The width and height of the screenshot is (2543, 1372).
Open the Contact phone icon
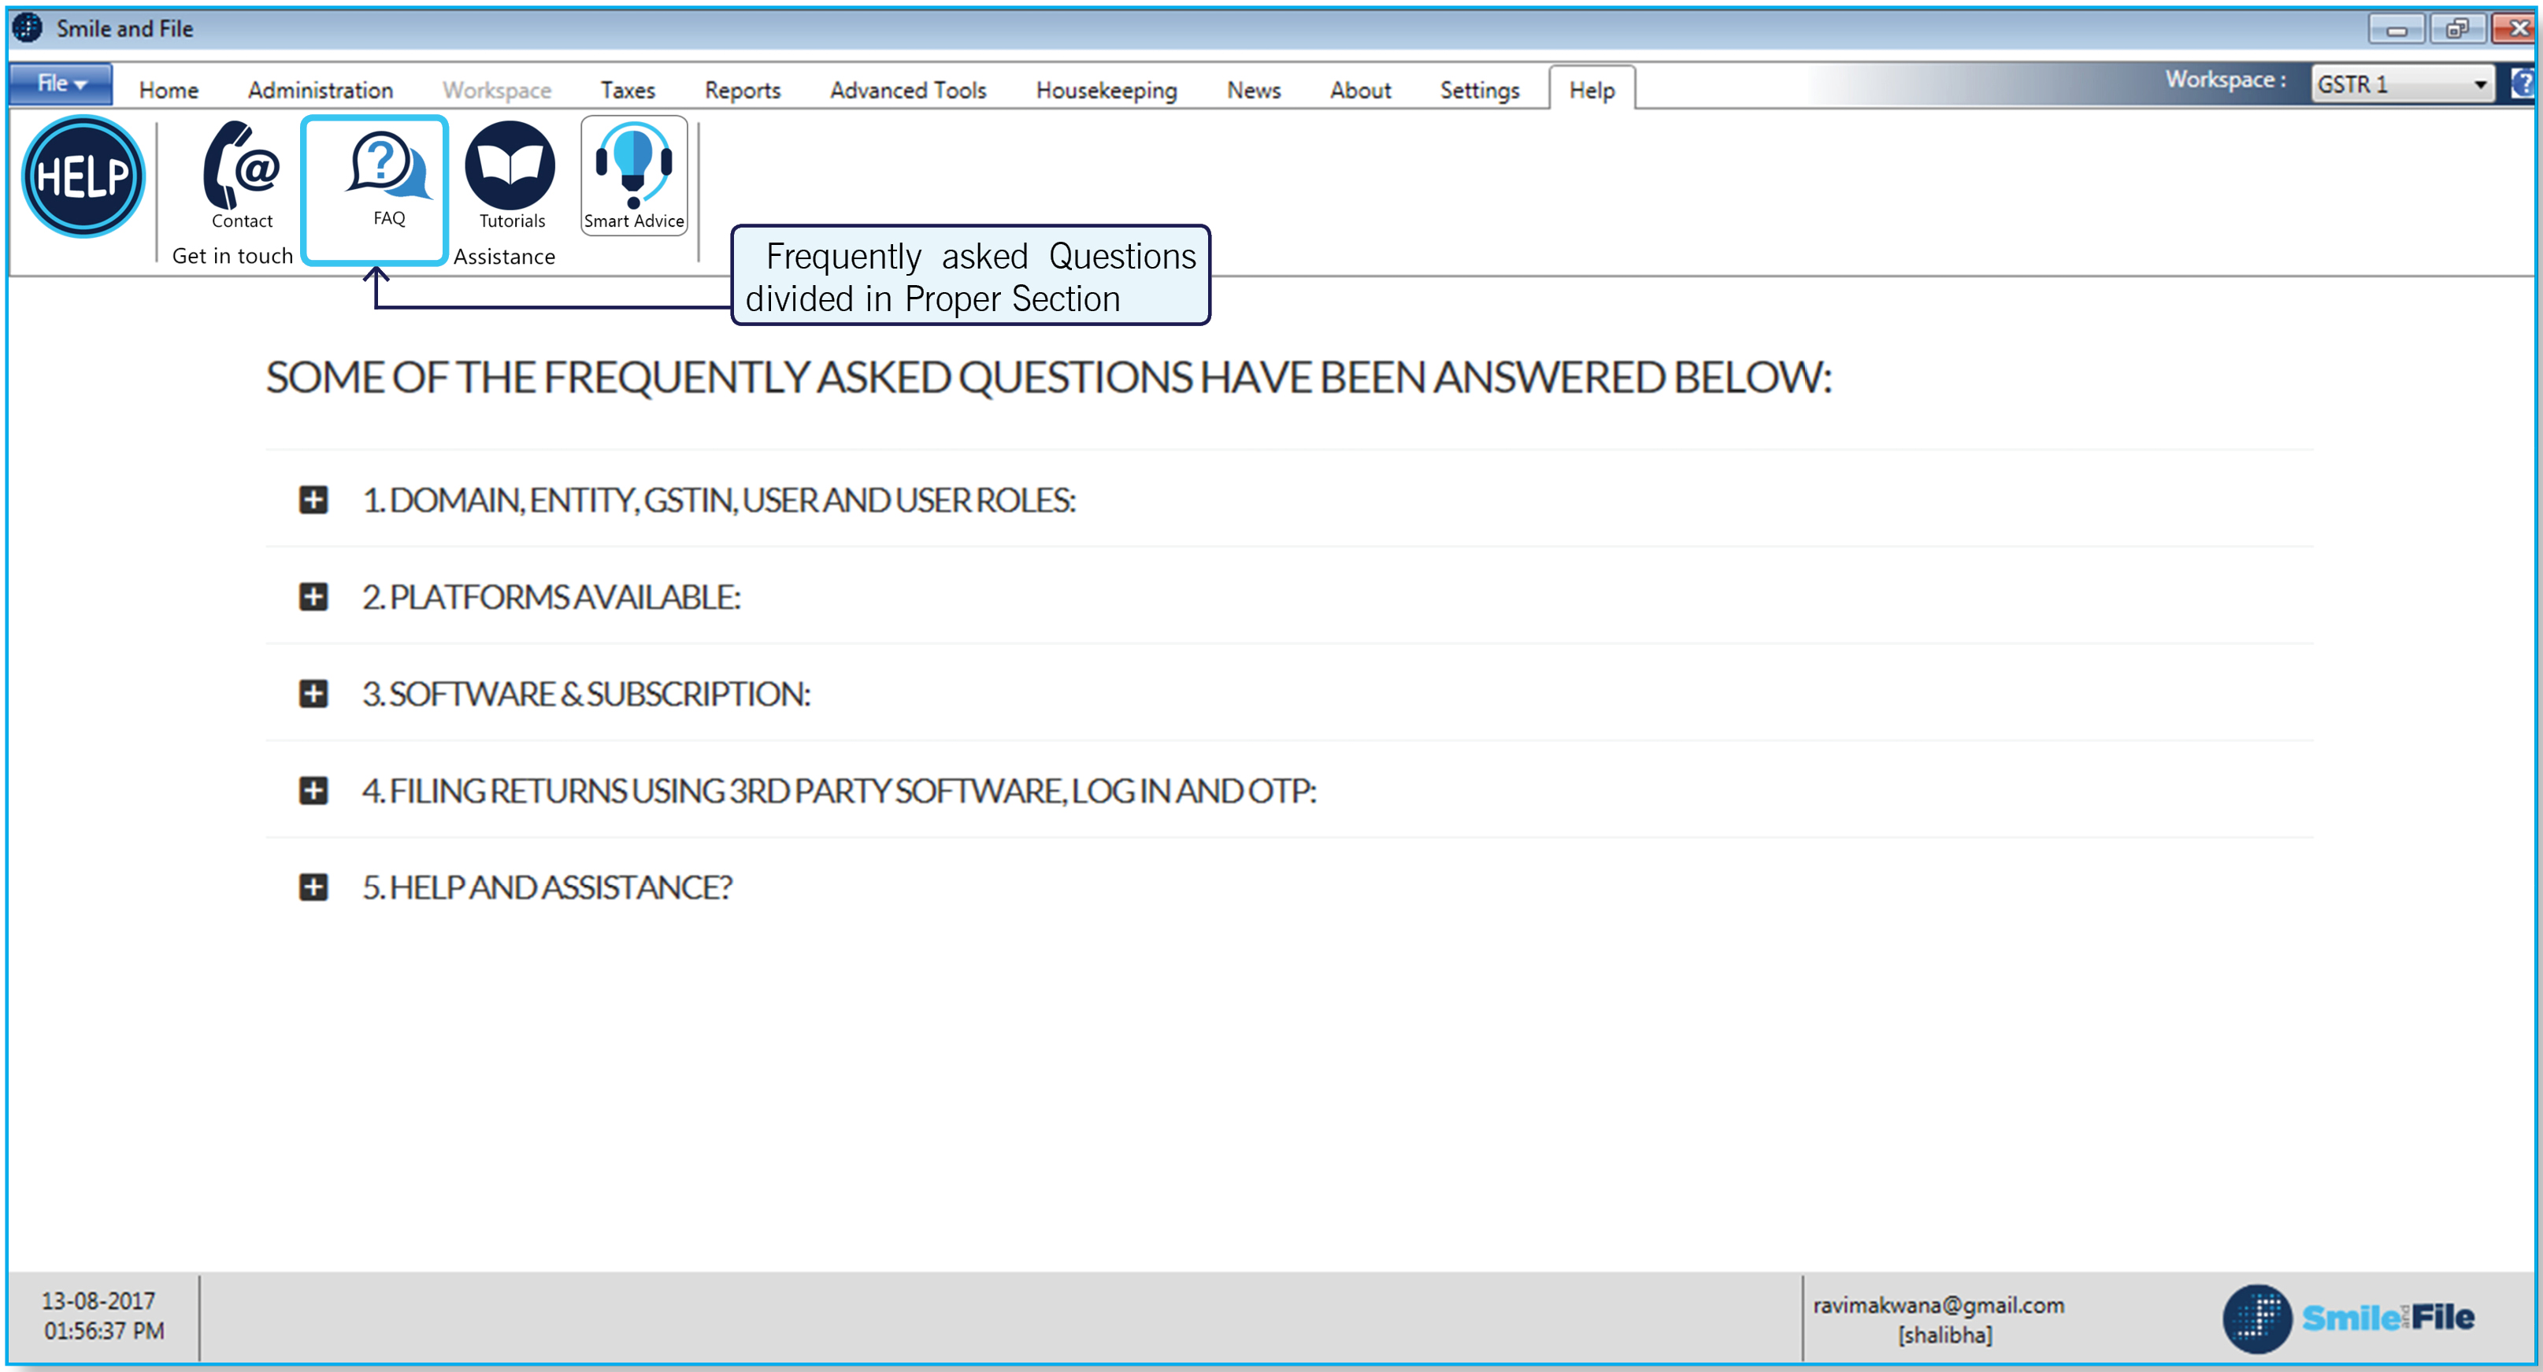click(x=241, y=168)
